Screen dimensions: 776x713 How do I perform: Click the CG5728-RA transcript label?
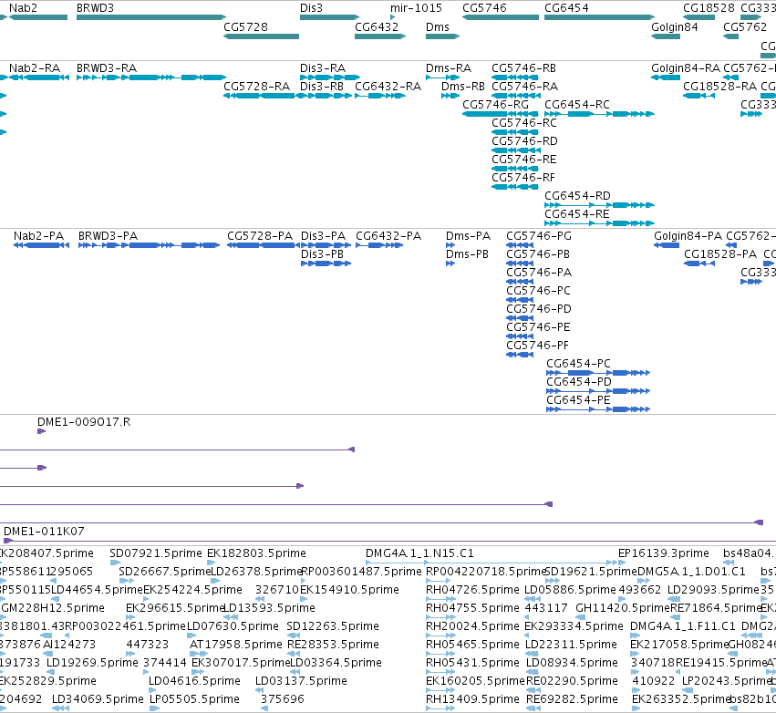point(257,86)
